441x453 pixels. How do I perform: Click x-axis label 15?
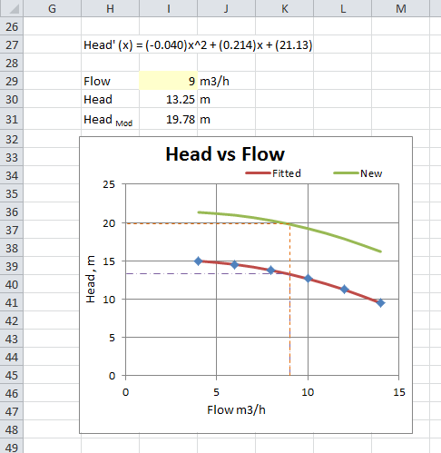point(399,392)
